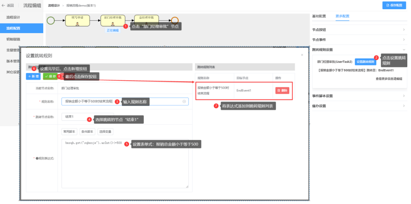Click 查看更多信息请编辑 text in right panel
The image size is (411, 204).
point(389,78)
